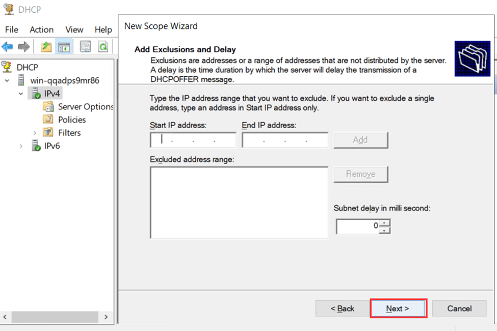Open the Properties toolbar icon
497x331 pixels.
85,46
